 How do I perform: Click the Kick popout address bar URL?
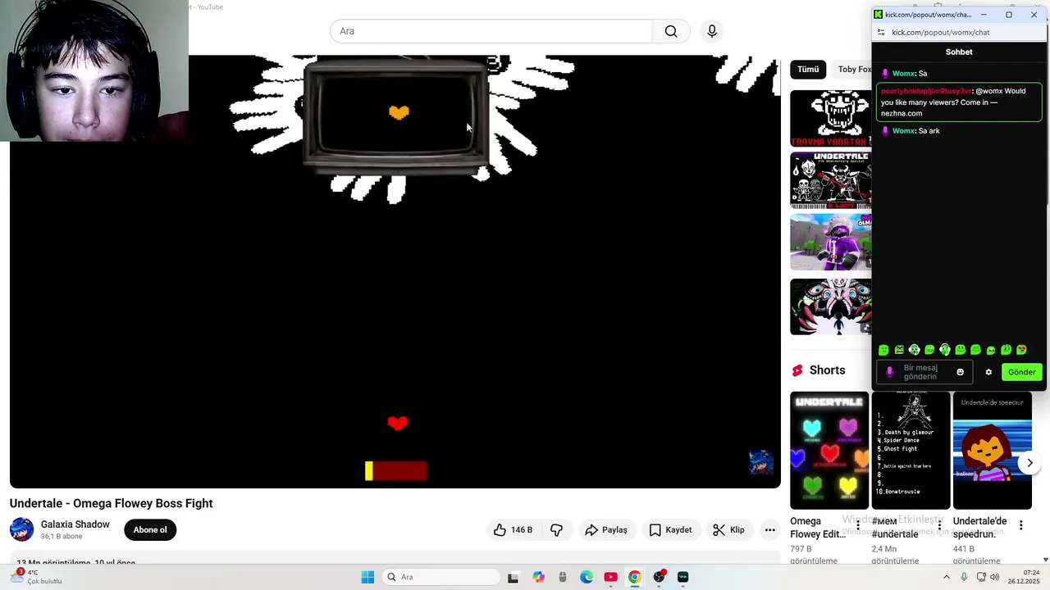tap(940, 33)
